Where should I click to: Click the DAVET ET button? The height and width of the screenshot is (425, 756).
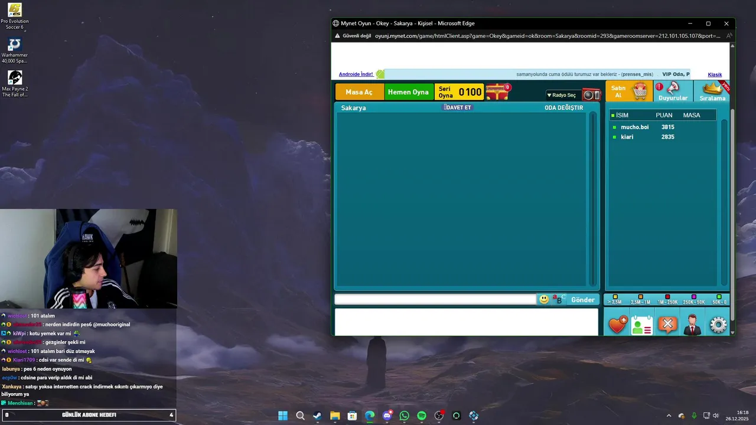pos(458,107)
